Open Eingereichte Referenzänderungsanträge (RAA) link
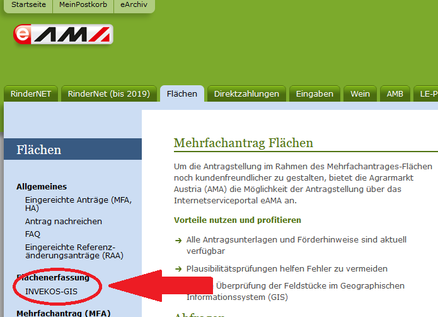The image size is (438, 317). [x=69, y=251]
